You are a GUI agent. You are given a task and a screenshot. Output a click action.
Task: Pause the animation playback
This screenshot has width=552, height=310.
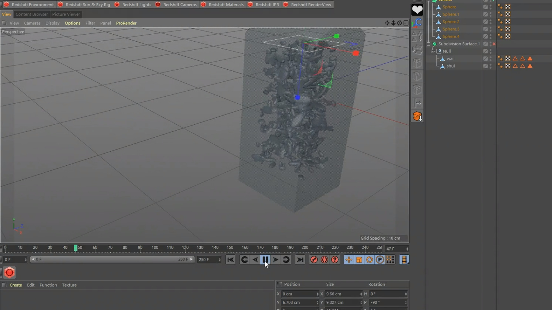(x=265, y=260)
